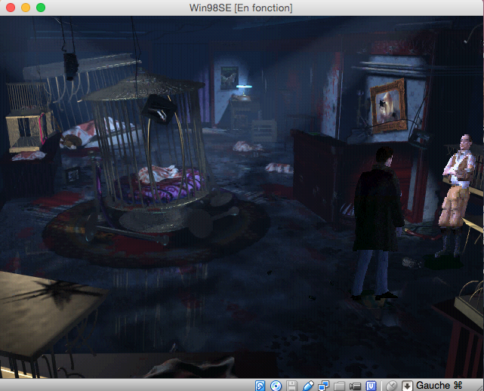Click the 'Gauche ⌘' host key label
This screenshot has height=391, width=484.
(x=439, y=386)
